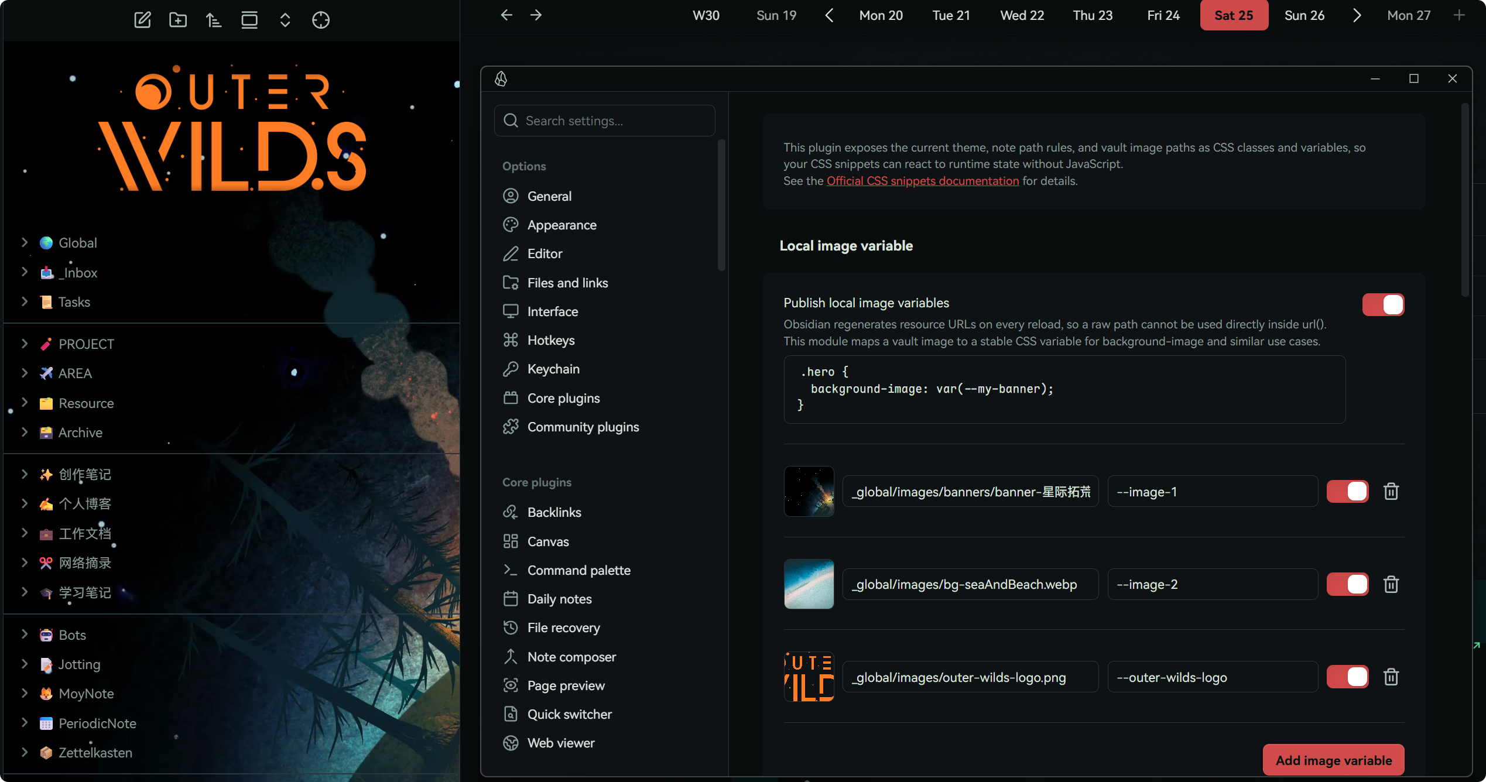The height and width of the screenshot is (782, 1486).
Task: Click the new folder icon
Action: [178, 20]
